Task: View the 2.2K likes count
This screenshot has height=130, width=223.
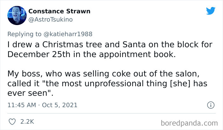Action: pos(28,121)
